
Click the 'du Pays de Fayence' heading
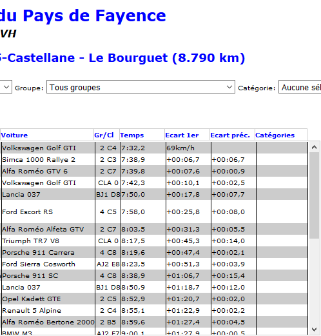83,16
